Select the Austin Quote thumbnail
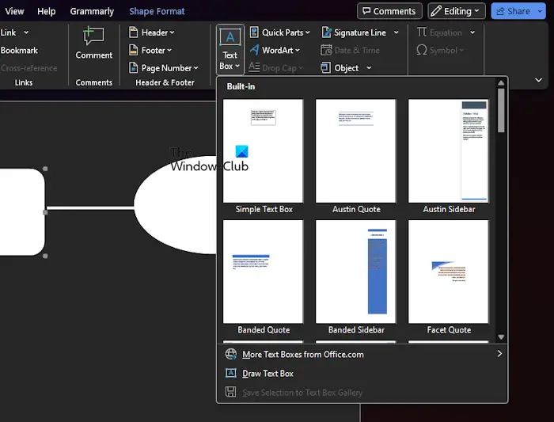This screenshot has width=554, height=422. (x=356, y=151)
